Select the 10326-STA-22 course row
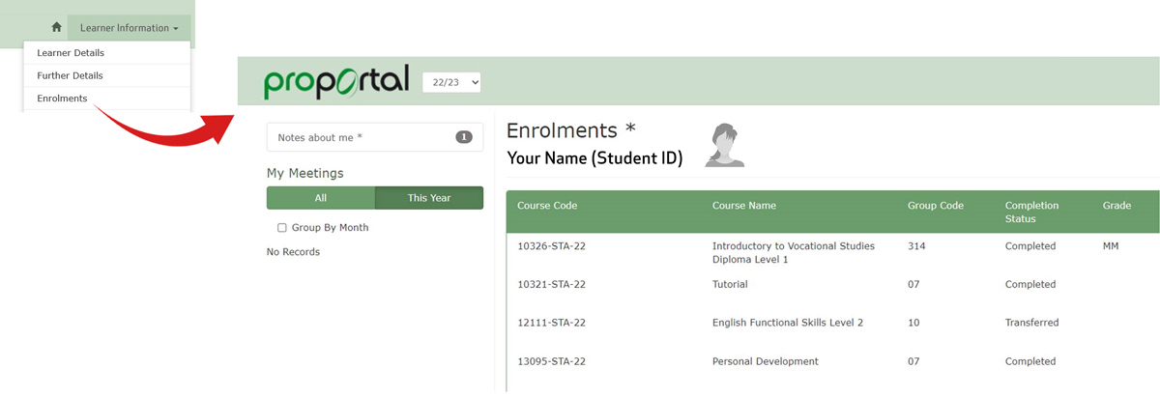 pos(833,252)
